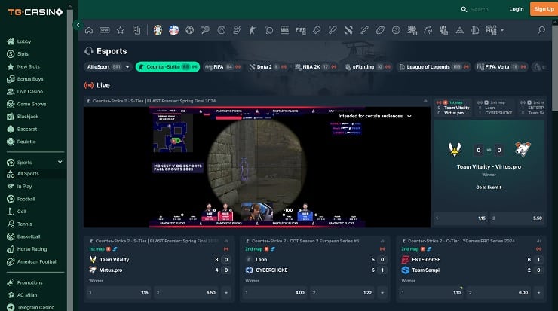Viewport: 558px width, 311px height.
Task: Click the header search magnifier icon
Action: 464,9
